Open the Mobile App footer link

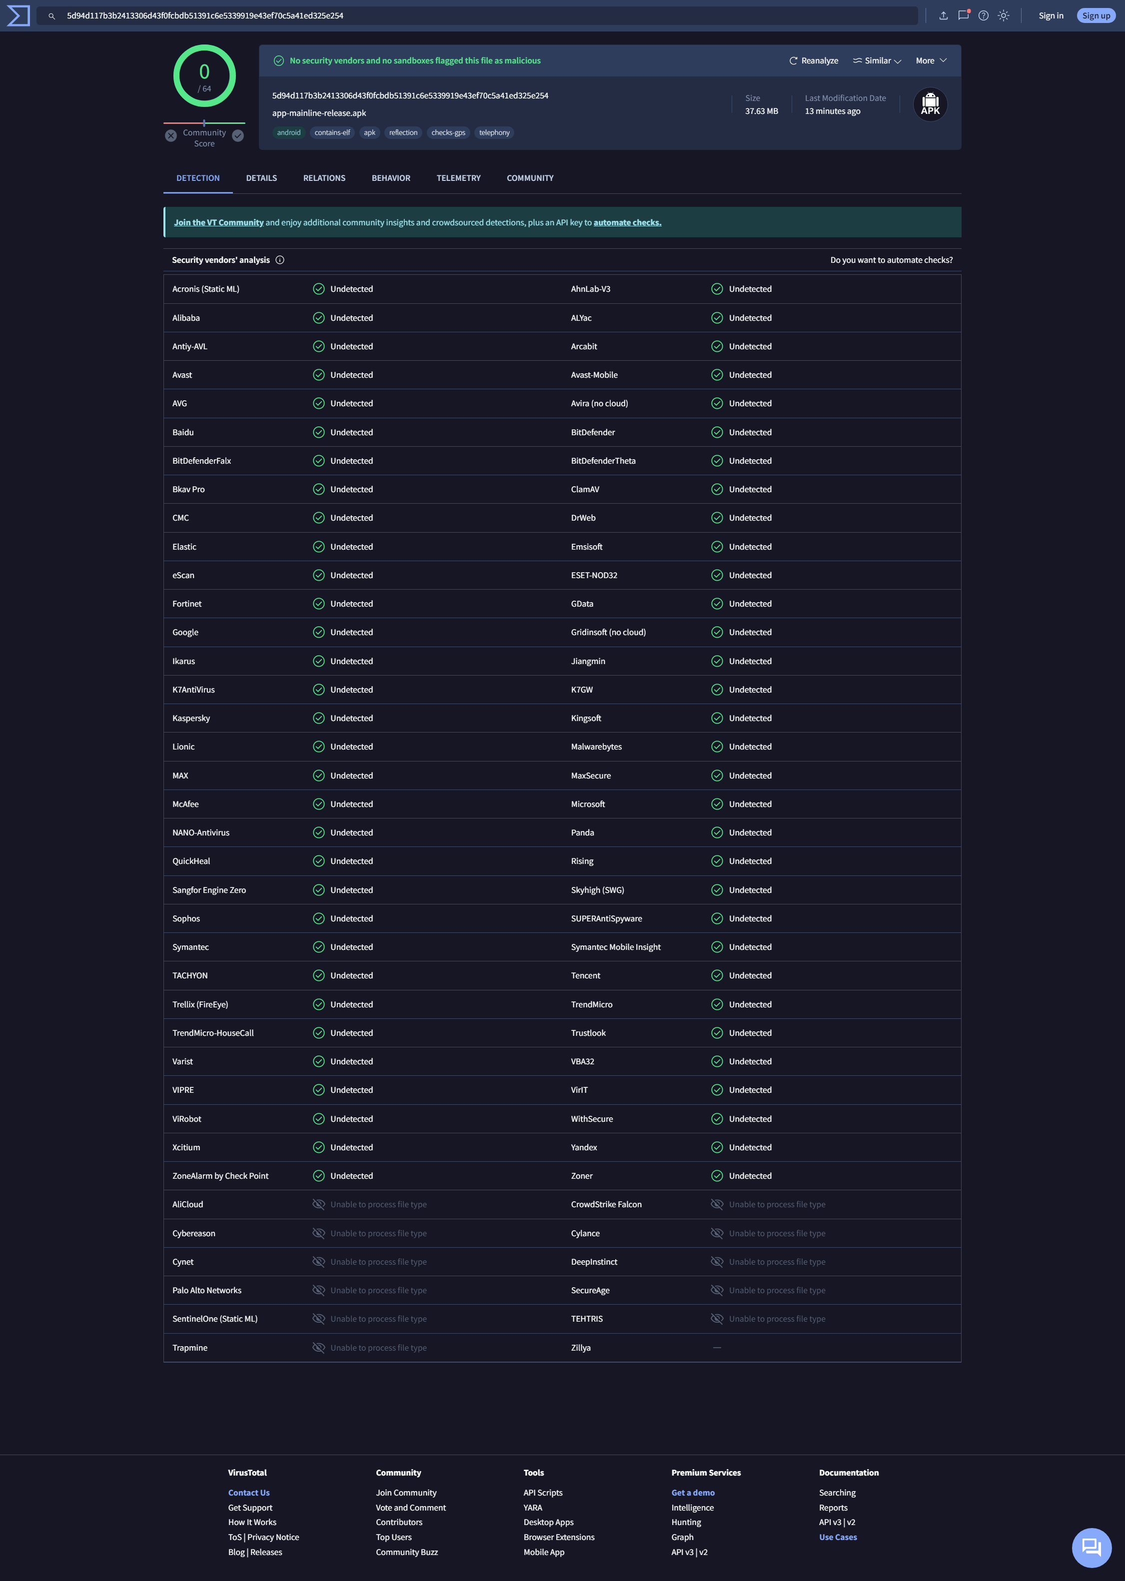pos(544,1552)
